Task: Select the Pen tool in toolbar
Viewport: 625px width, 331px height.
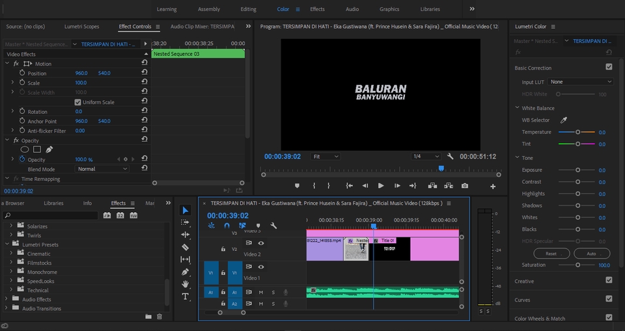Action: [x=185, y=272]
